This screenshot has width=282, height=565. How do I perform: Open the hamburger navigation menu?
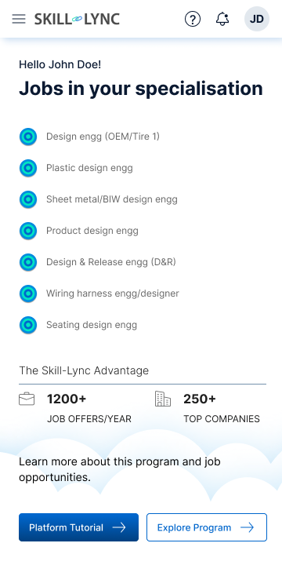pos(19,19)
